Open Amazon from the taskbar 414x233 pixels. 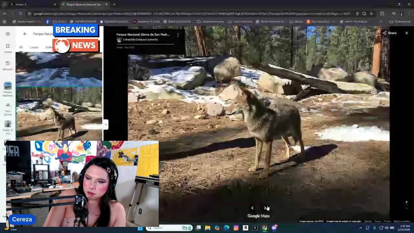click(245, 228)
